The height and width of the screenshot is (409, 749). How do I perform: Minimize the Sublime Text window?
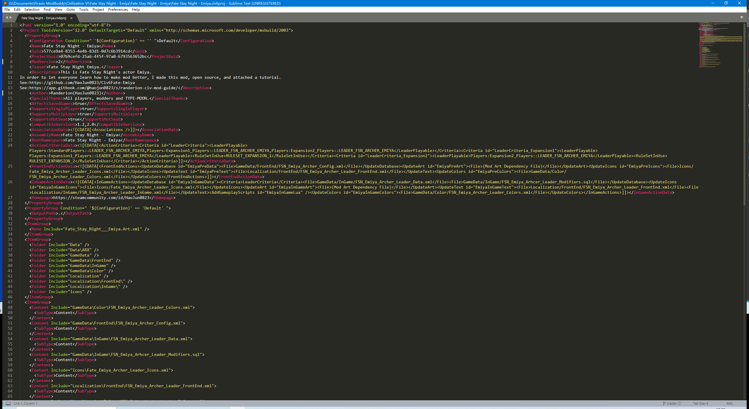713,3
